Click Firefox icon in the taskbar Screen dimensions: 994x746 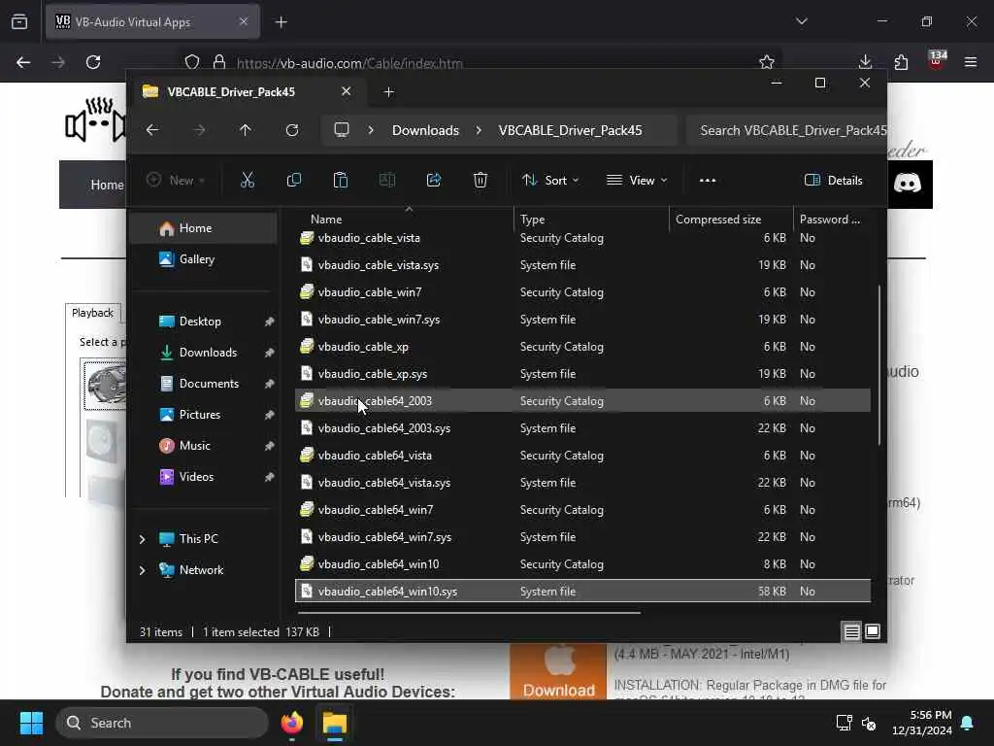pyautogui.click(x=292, y=723)
